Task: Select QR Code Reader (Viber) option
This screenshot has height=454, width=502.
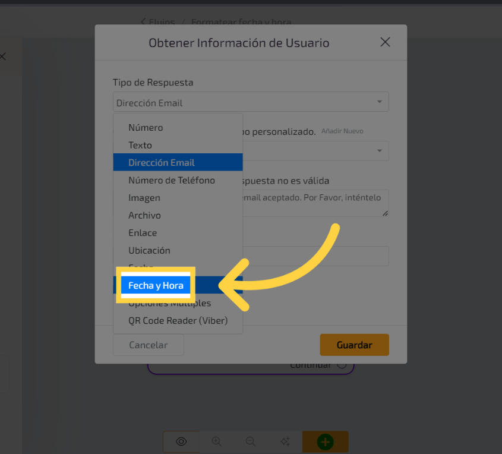Action: click(178, 321)
